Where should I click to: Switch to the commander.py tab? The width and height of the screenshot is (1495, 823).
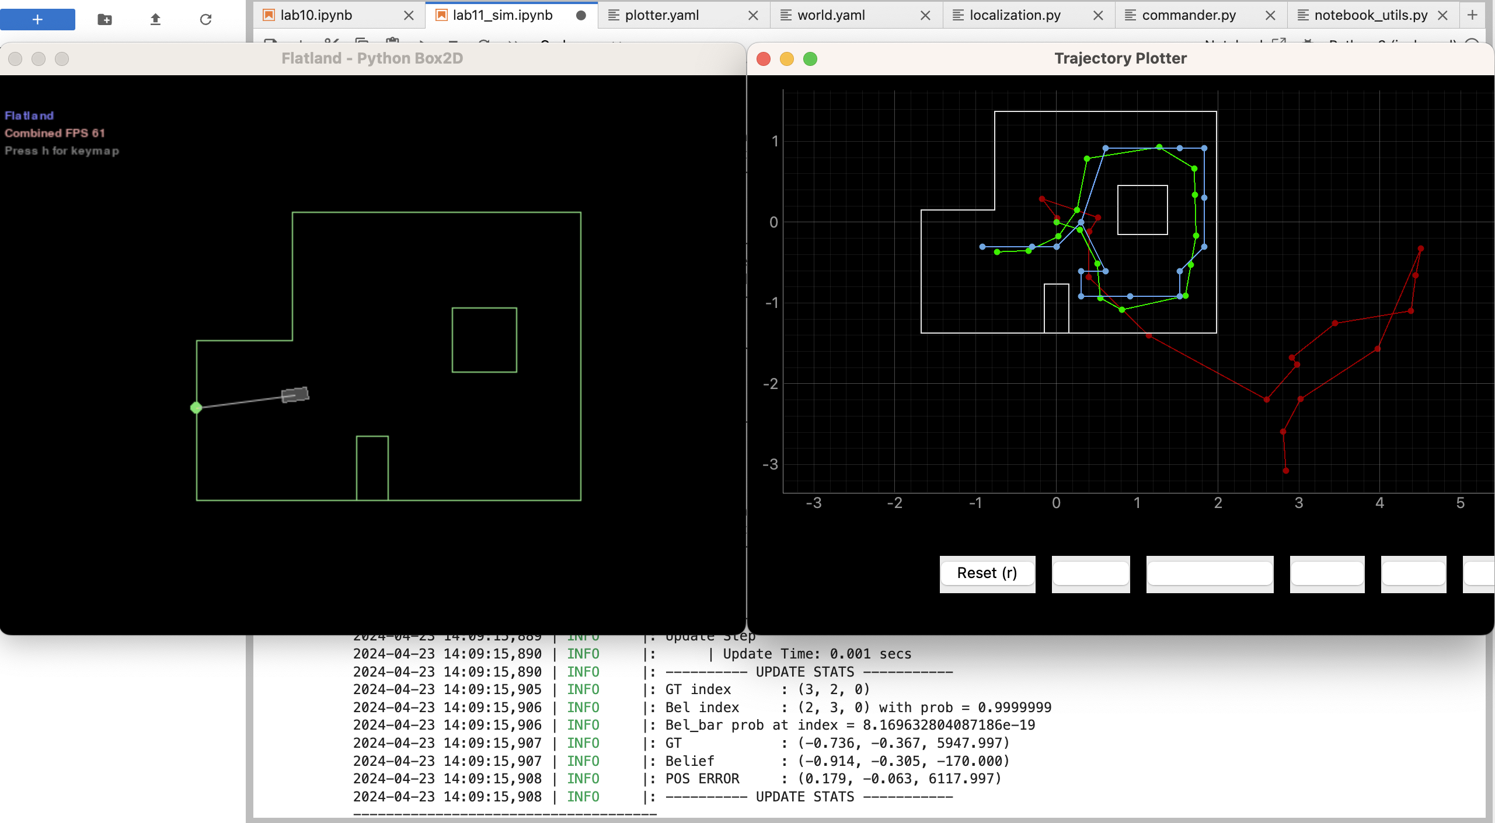click(x=1189, y=15)
